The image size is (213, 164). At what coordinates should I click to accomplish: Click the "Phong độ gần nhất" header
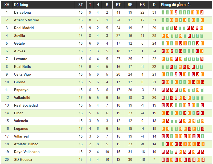pos(176,5)
